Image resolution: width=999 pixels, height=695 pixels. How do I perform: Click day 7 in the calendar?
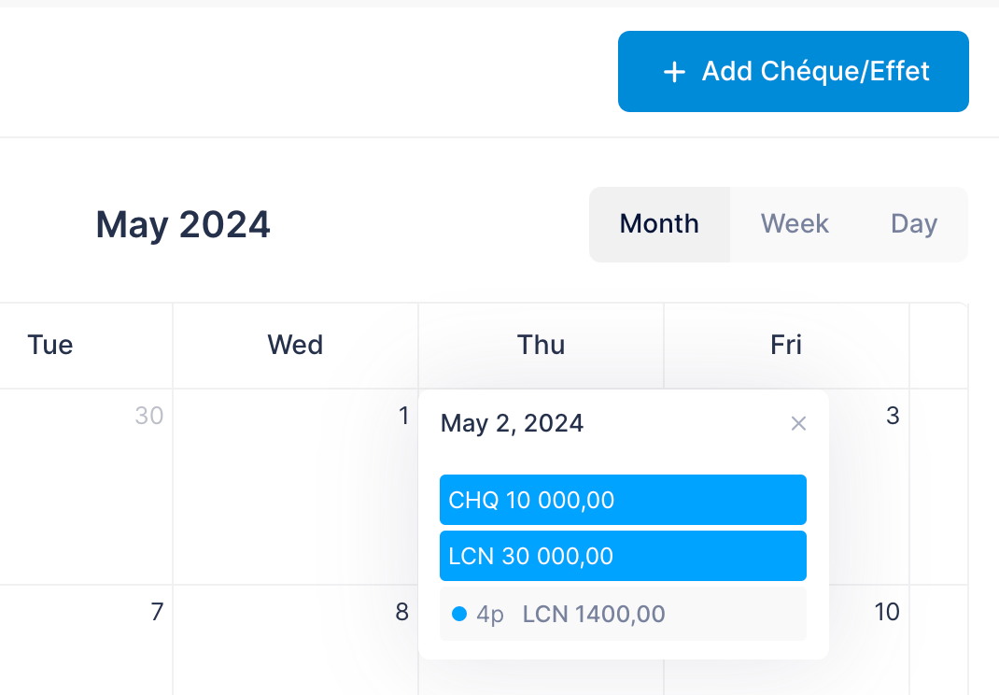click(x=157, y=612)
